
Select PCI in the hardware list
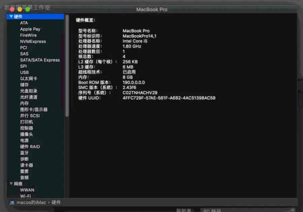click(x=24, y=48)
